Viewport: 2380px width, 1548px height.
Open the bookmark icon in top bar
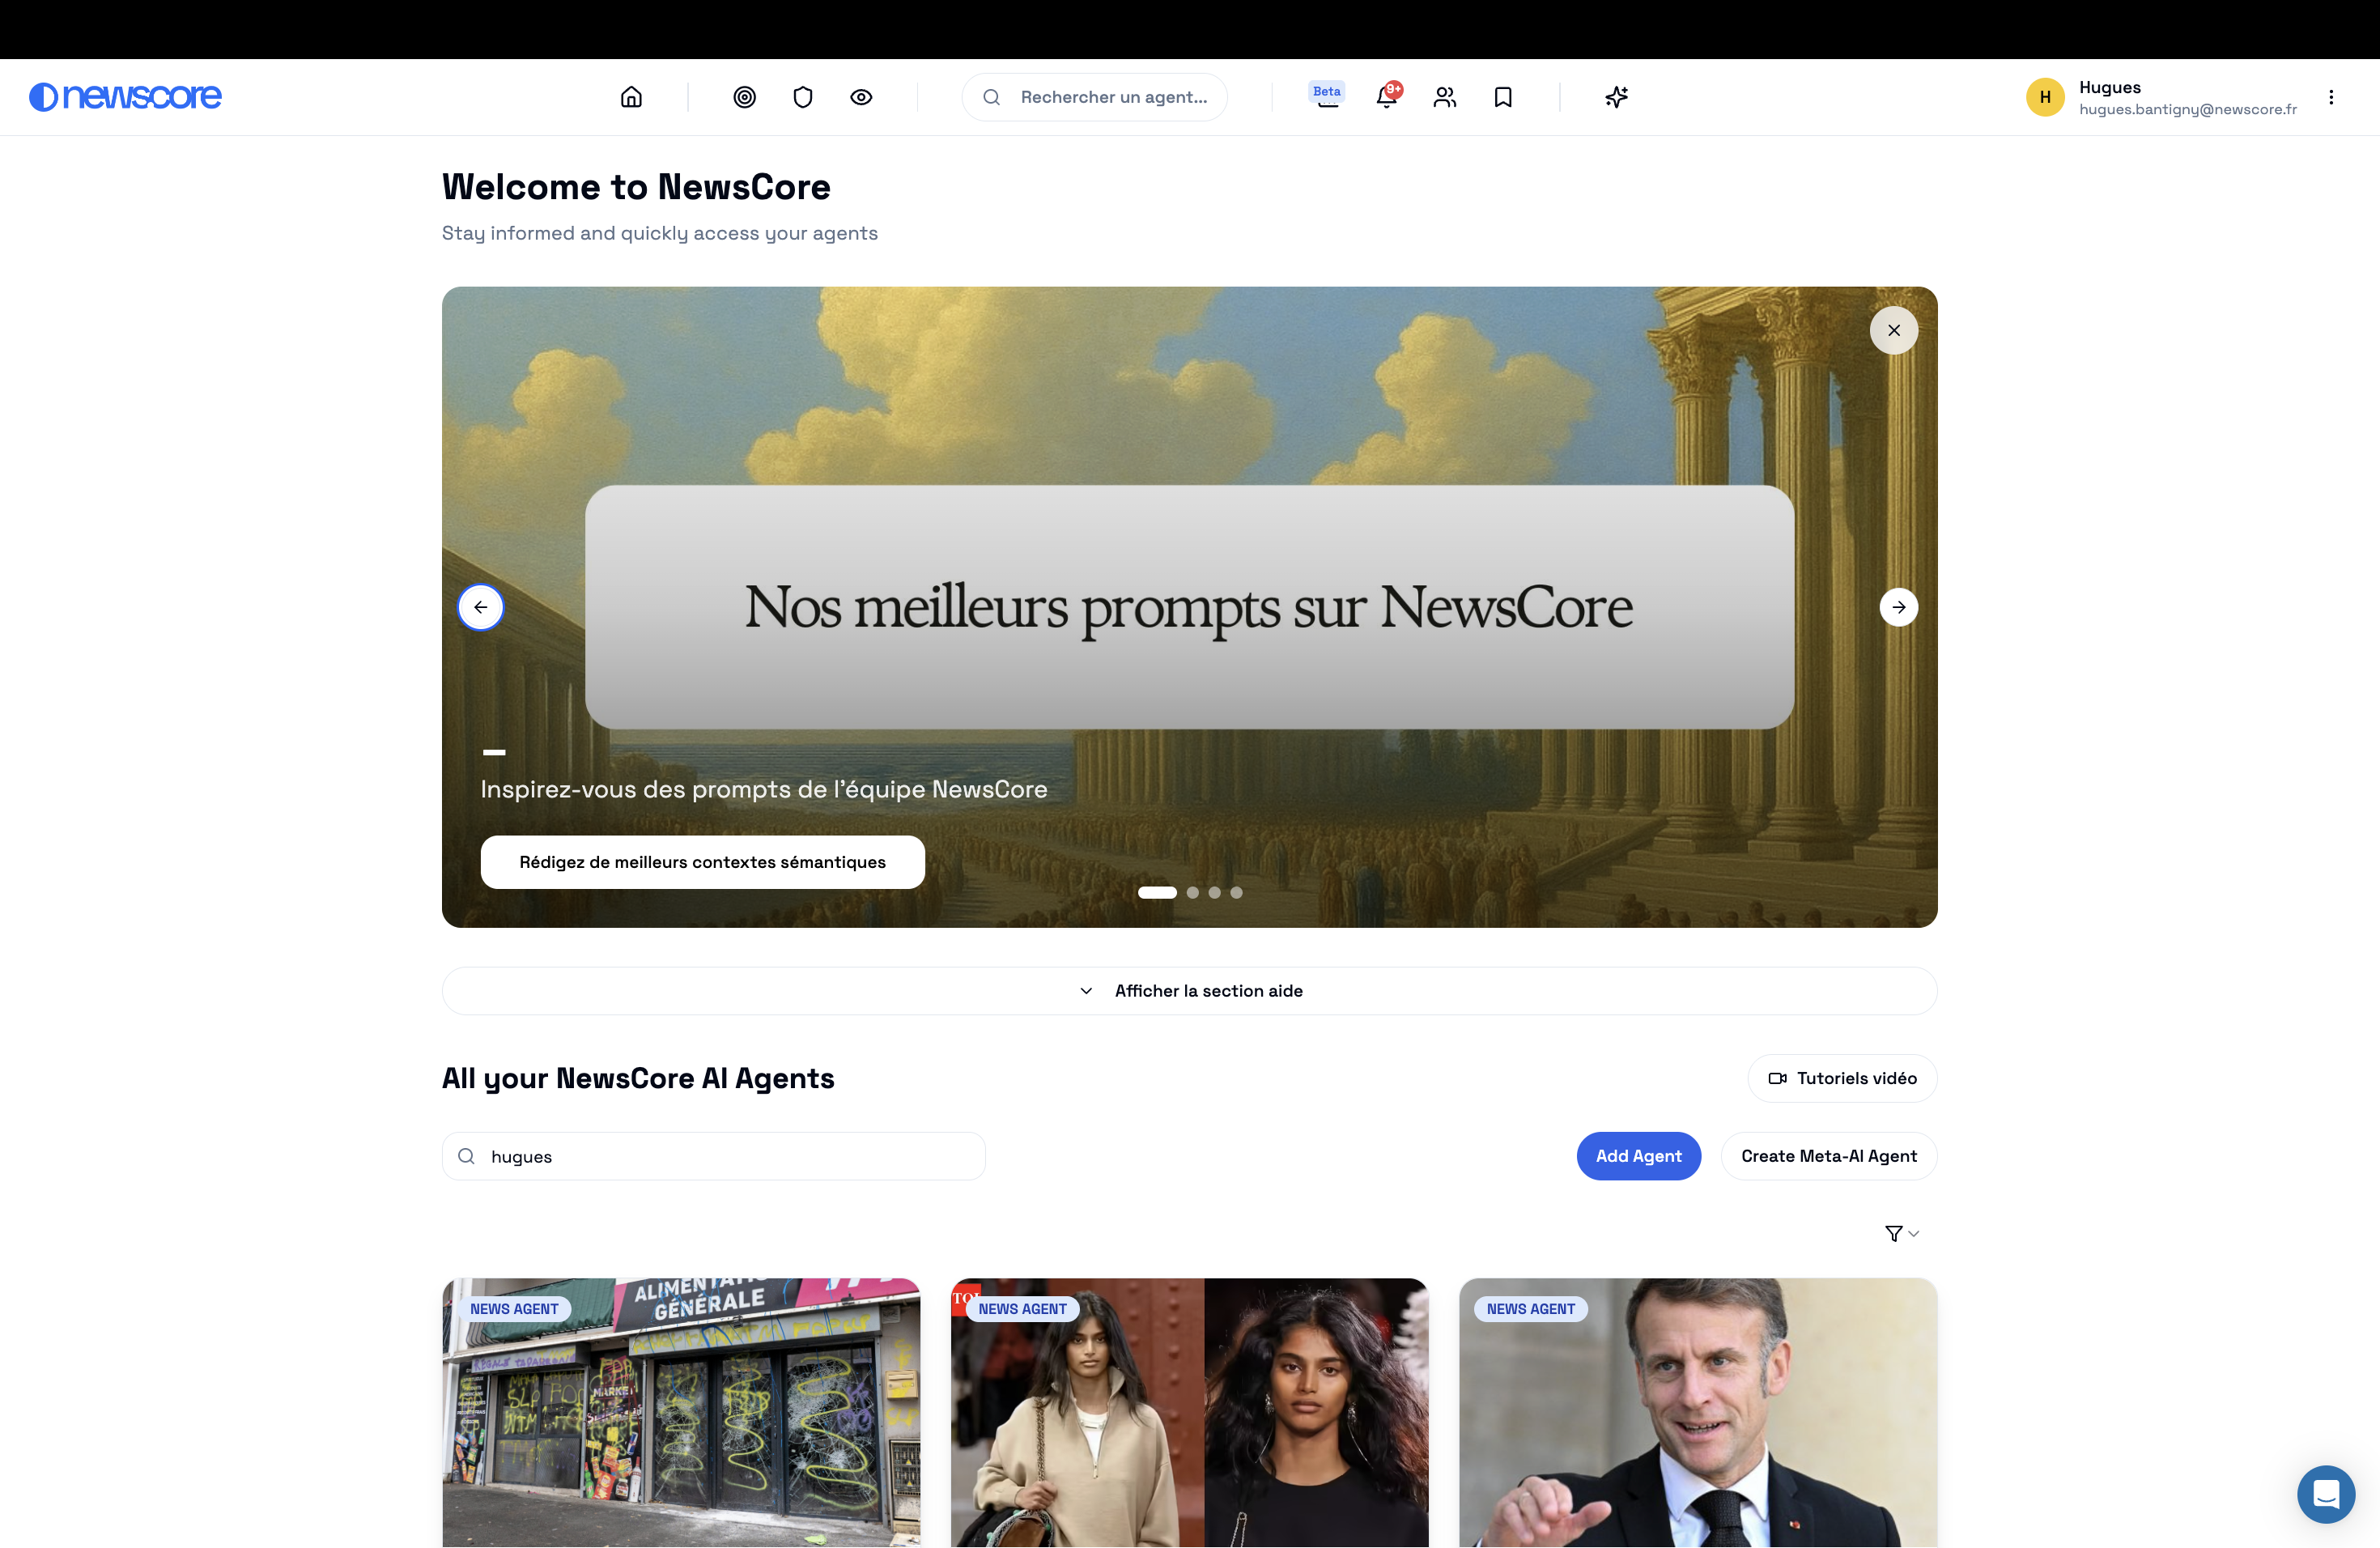[1503, 97]
